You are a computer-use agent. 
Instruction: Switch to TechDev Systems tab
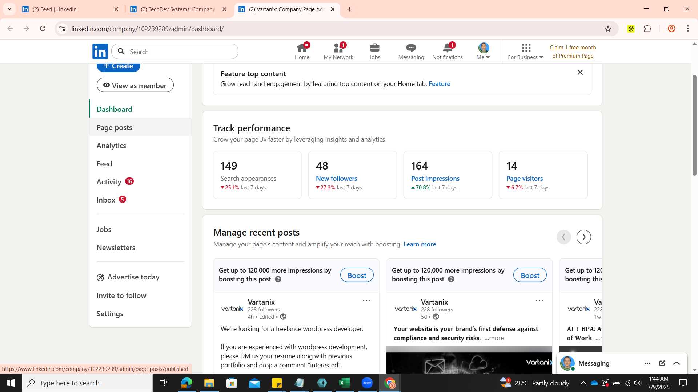pyautogui.click(x=178, y=9)
